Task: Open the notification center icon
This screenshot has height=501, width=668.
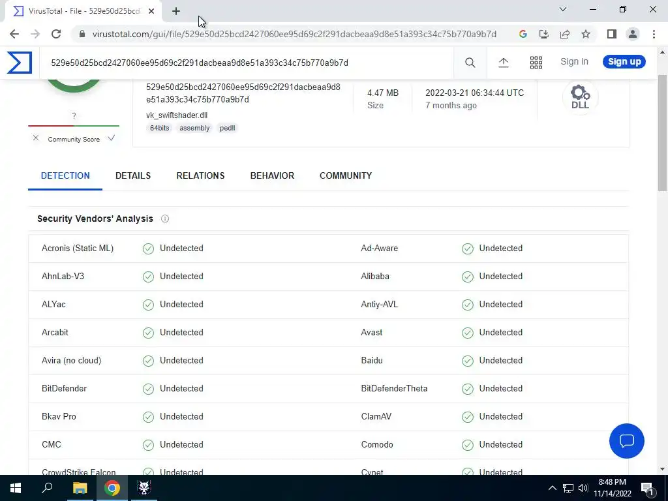Action: coord(647,488)
